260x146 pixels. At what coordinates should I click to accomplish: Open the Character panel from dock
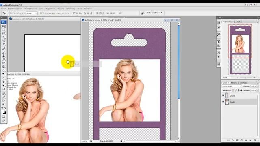pos(219,53)
